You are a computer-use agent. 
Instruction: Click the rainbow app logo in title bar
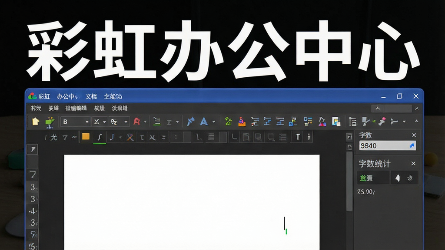pyautogui.click(x=32, y=96)
